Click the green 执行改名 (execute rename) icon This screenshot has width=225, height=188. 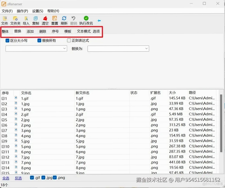coord(86,18)
